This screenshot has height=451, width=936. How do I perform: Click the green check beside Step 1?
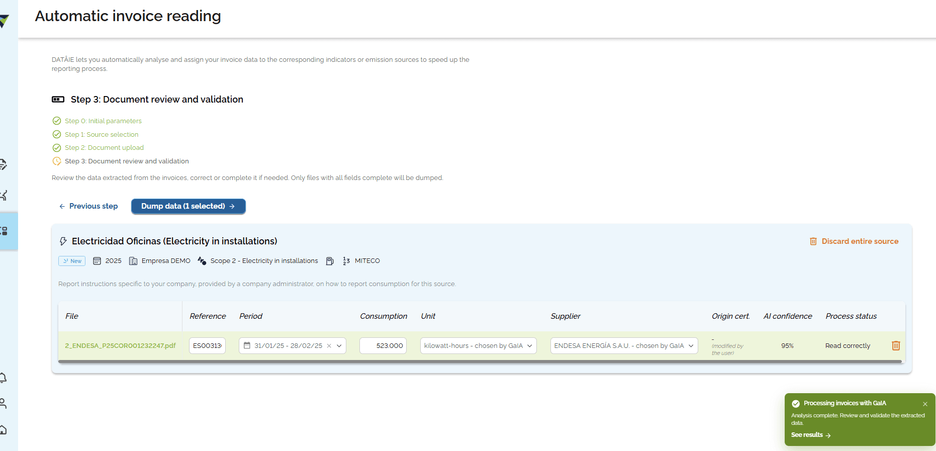coord(57,134)
